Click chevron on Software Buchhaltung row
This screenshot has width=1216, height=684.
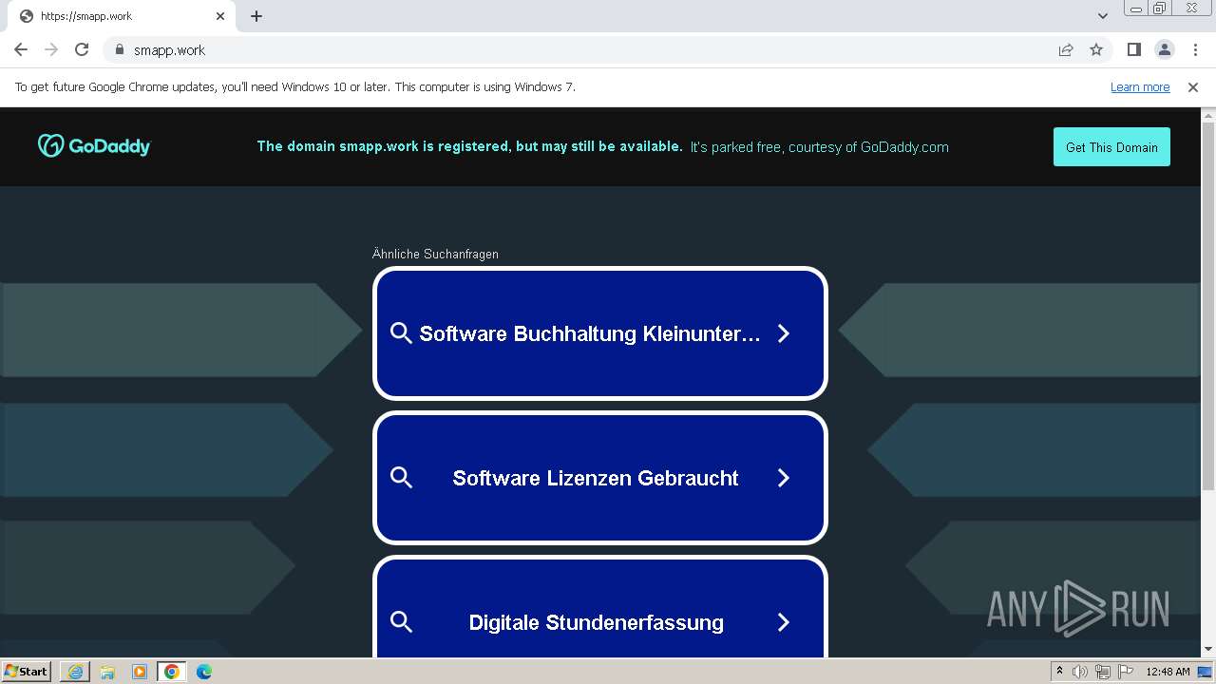pyautogui.click(x=784, y=333)
